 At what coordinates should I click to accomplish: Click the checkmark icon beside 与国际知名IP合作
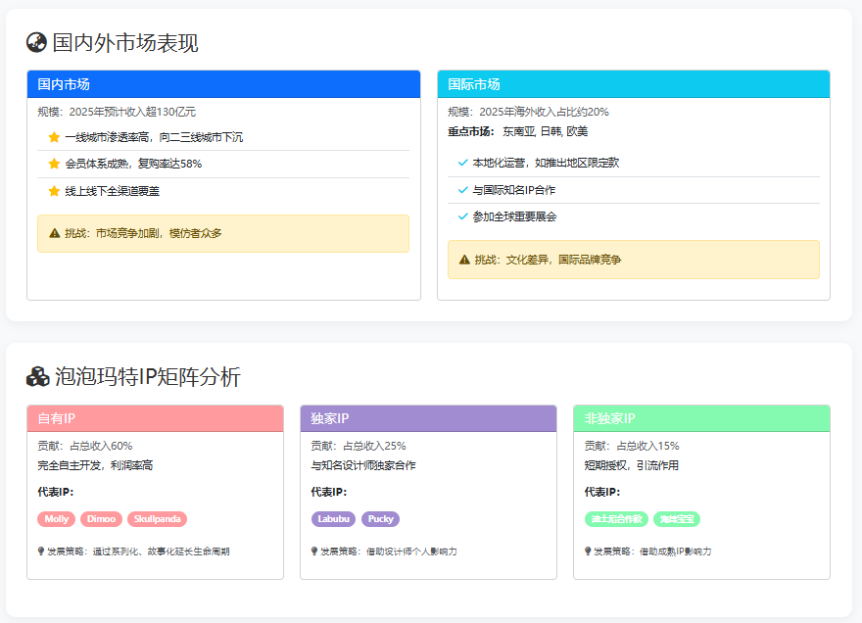point(463,190)
